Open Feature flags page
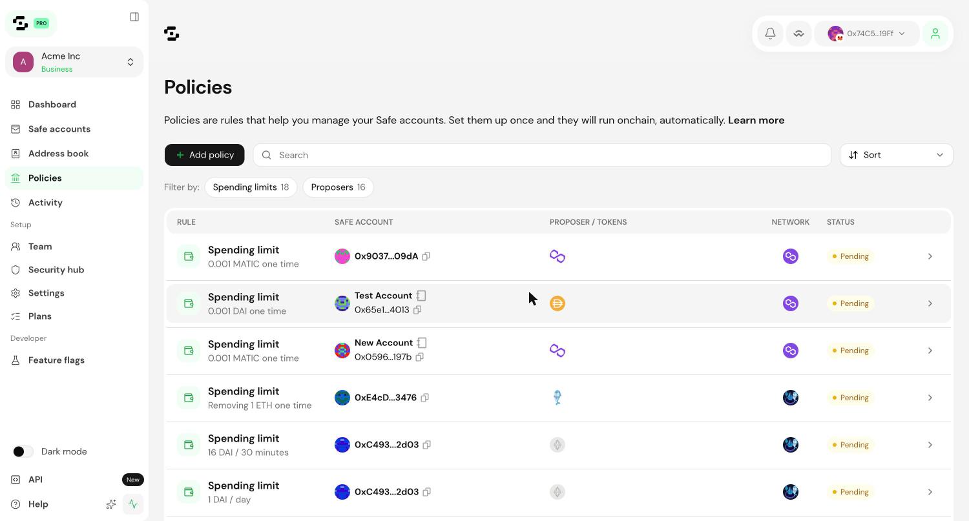 pos(74,360)
